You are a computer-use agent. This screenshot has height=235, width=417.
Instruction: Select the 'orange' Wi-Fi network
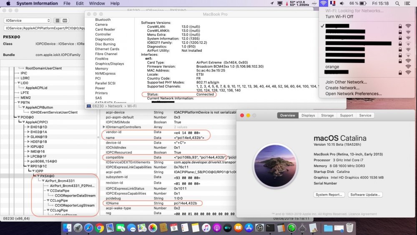(x=332, y=67)
